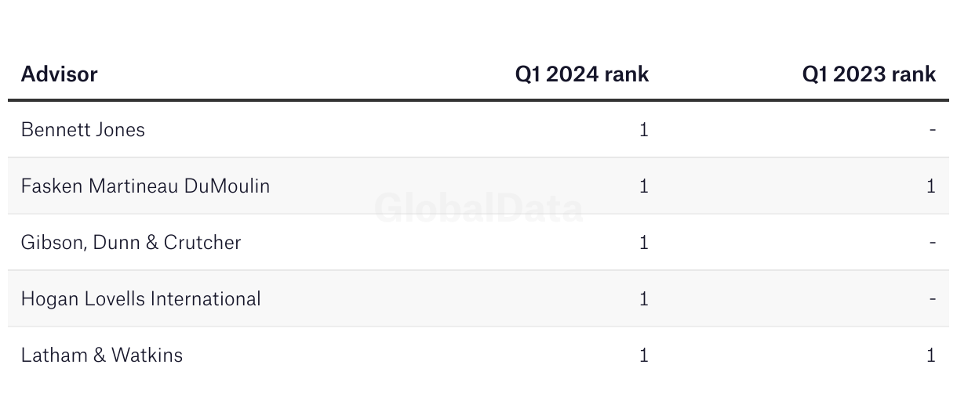The image size is (957, 415).
Task: Click the Advisor column header
Action: [59, 74]
